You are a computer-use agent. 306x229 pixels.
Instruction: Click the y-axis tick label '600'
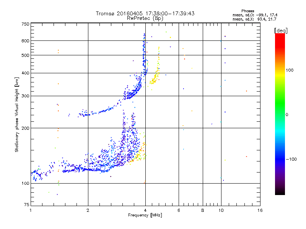pos(25,41)
